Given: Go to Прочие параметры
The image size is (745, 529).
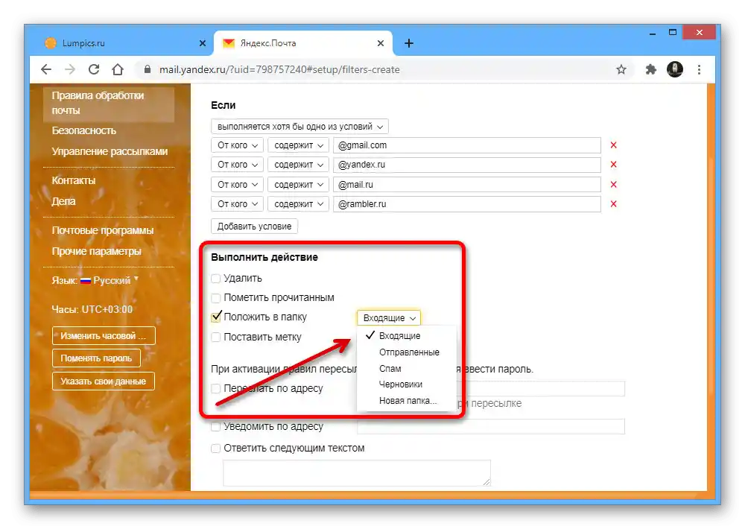Looking at the screenshot, I should tap(96, 251).
